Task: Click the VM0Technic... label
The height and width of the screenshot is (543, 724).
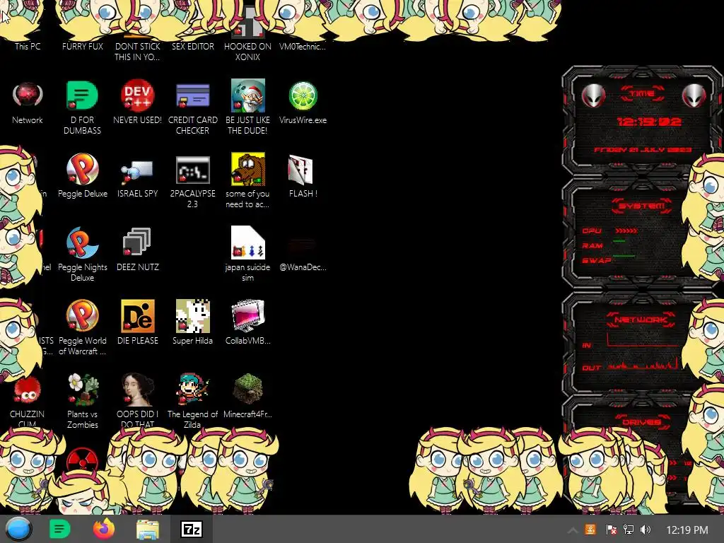Action: click(x=303, y=46)
